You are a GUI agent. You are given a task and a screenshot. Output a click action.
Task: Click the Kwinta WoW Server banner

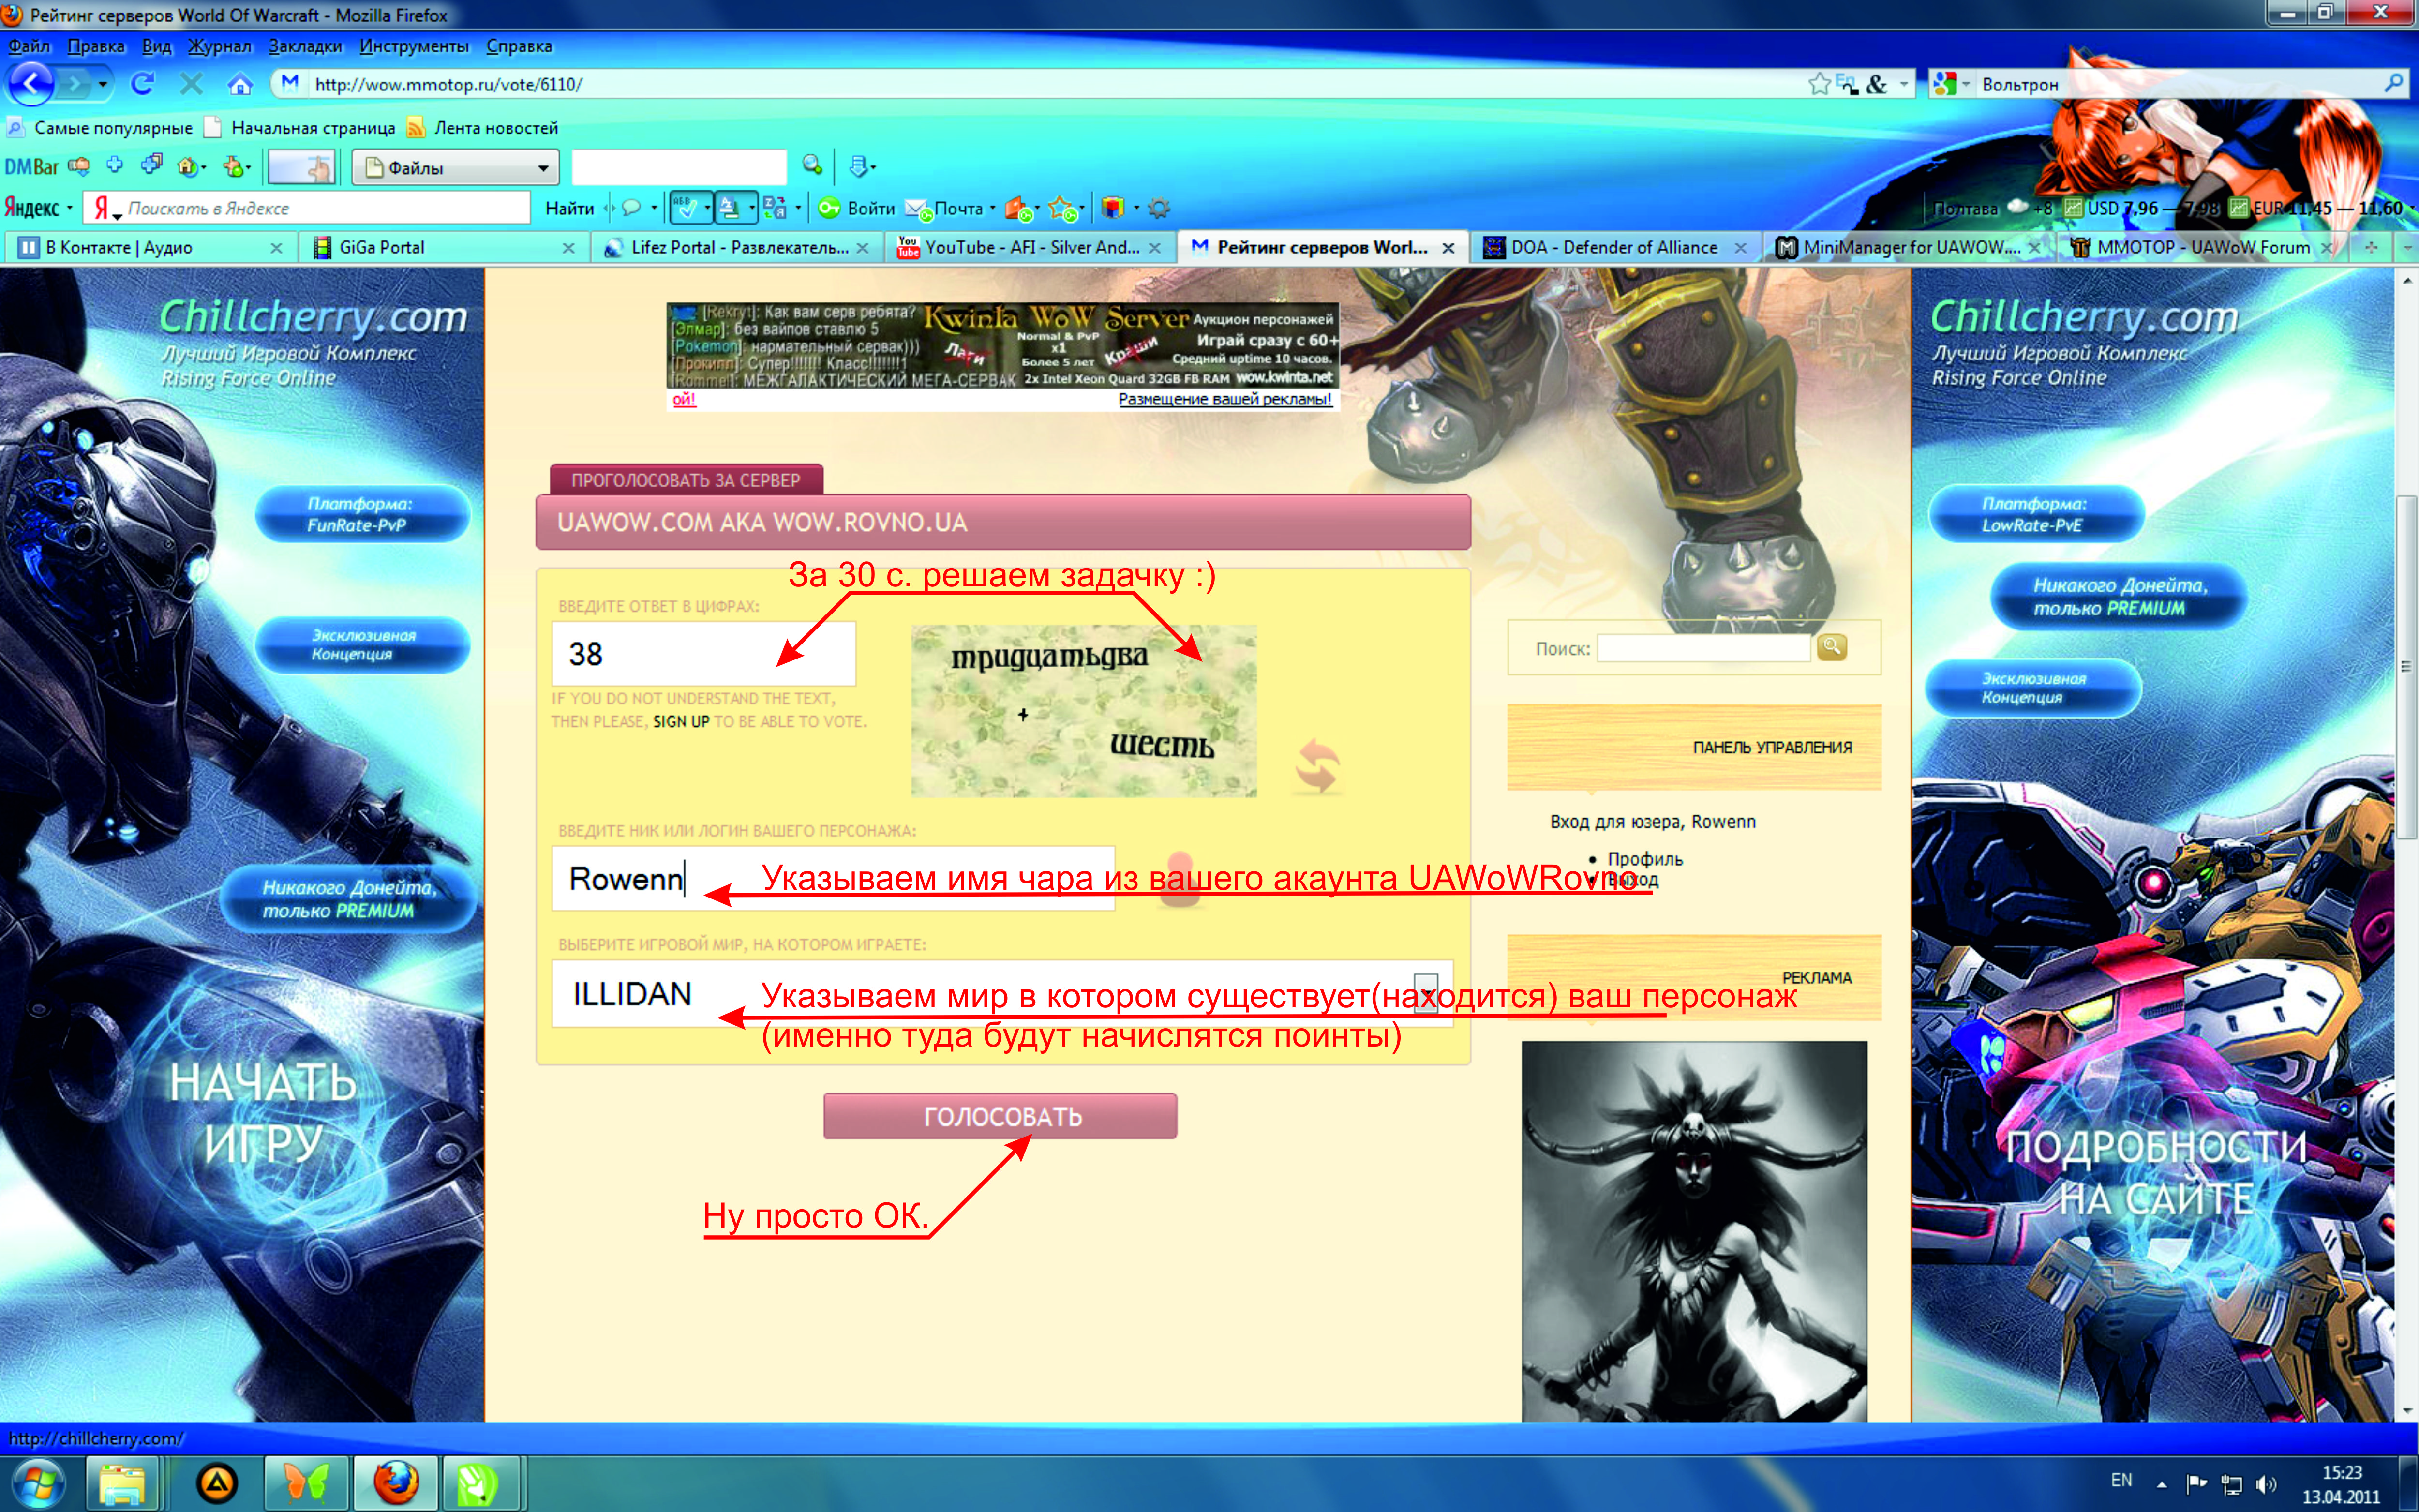tap(1002, 346)
